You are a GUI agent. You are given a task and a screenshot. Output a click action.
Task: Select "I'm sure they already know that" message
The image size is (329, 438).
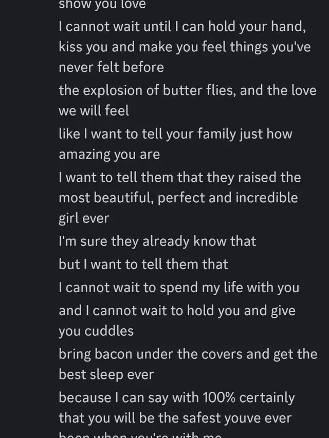coord(157,241)
